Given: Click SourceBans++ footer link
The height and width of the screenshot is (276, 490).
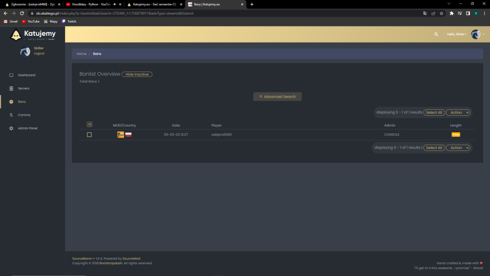Looking at the screenshot, I should pyautogui.click(x=83, y=258).
